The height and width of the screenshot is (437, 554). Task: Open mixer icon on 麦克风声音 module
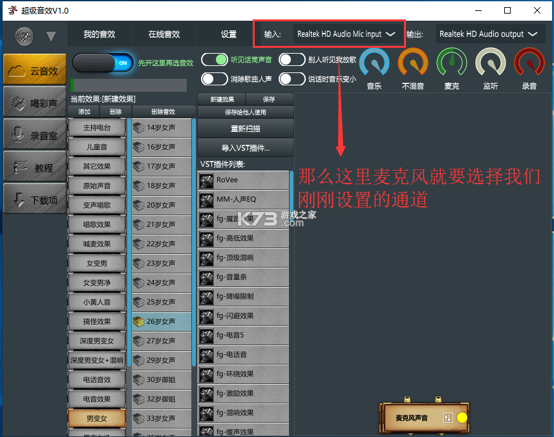click(447, 418)
